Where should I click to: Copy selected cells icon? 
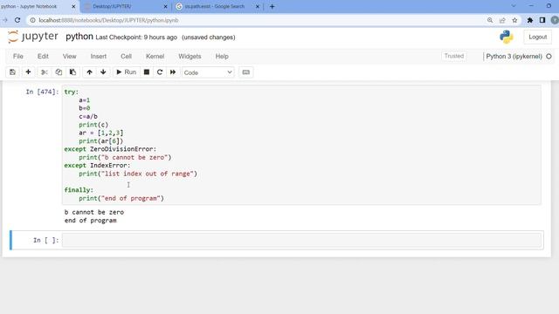click(x=59, y=72)
